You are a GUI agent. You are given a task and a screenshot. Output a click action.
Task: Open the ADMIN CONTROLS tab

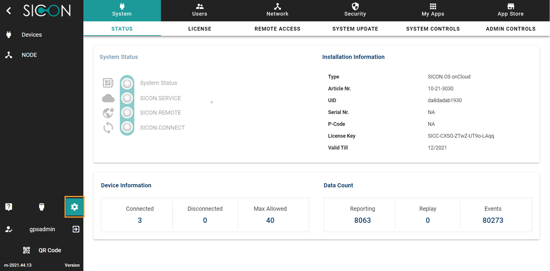[x=511, y=29]
